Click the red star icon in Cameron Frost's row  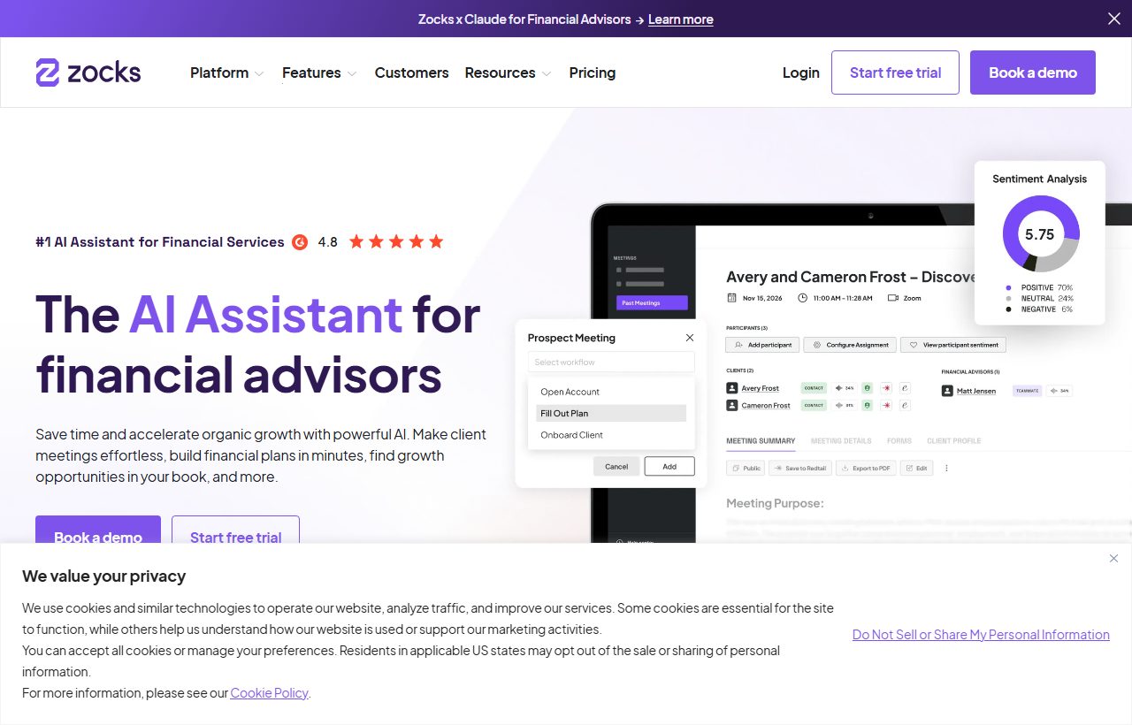[x=886, y=405]
